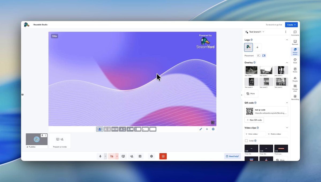Open the invite guests icon
Screen dimensions: 321x182
coord(132,156)
